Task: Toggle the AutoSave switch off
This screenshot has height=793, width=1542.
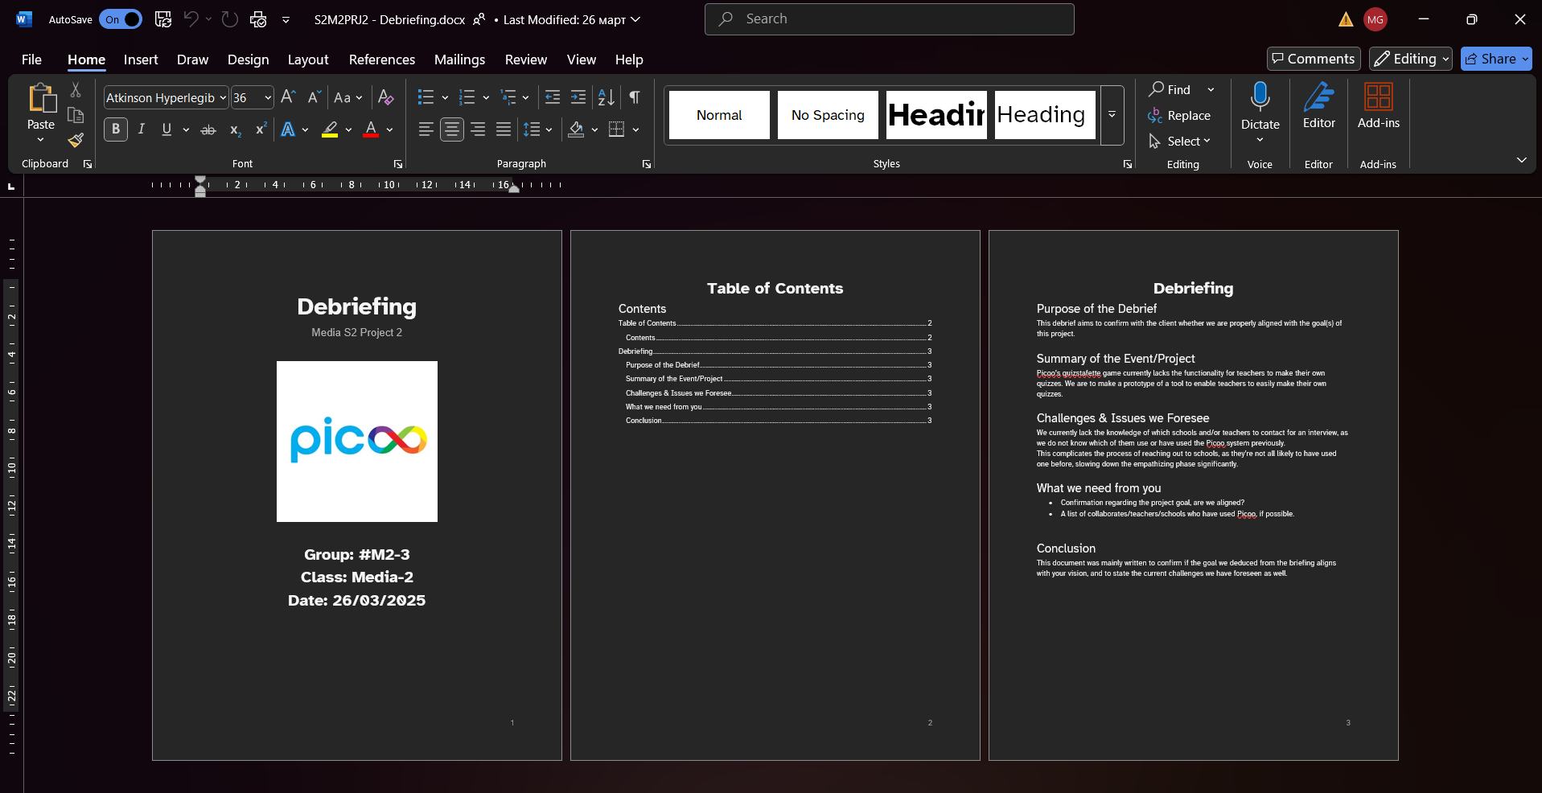Action: pyautogui.click(x=121, y=19)
